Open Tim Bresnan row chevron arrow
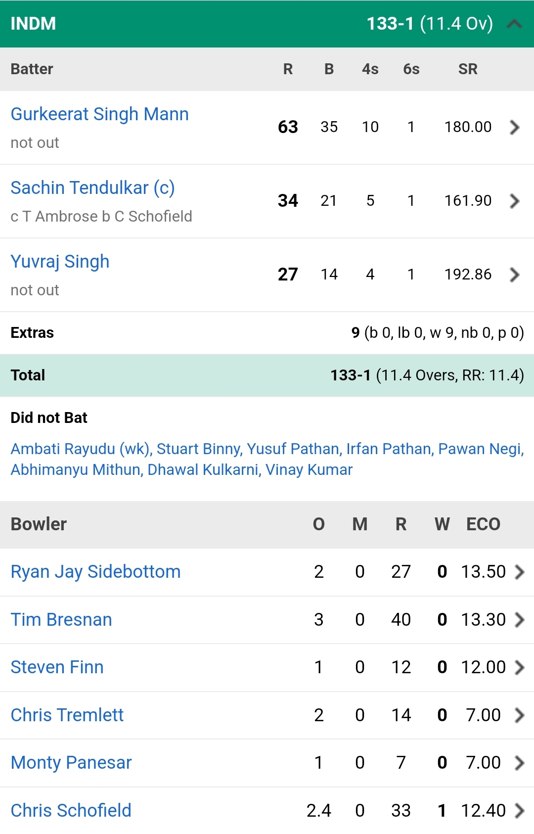The width and height of the screenshot is (534, 834). [519, 620]
